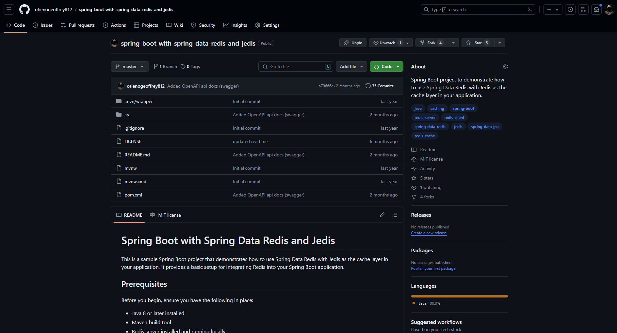
Task: Unpin this repository
Action: pos(353,43)
